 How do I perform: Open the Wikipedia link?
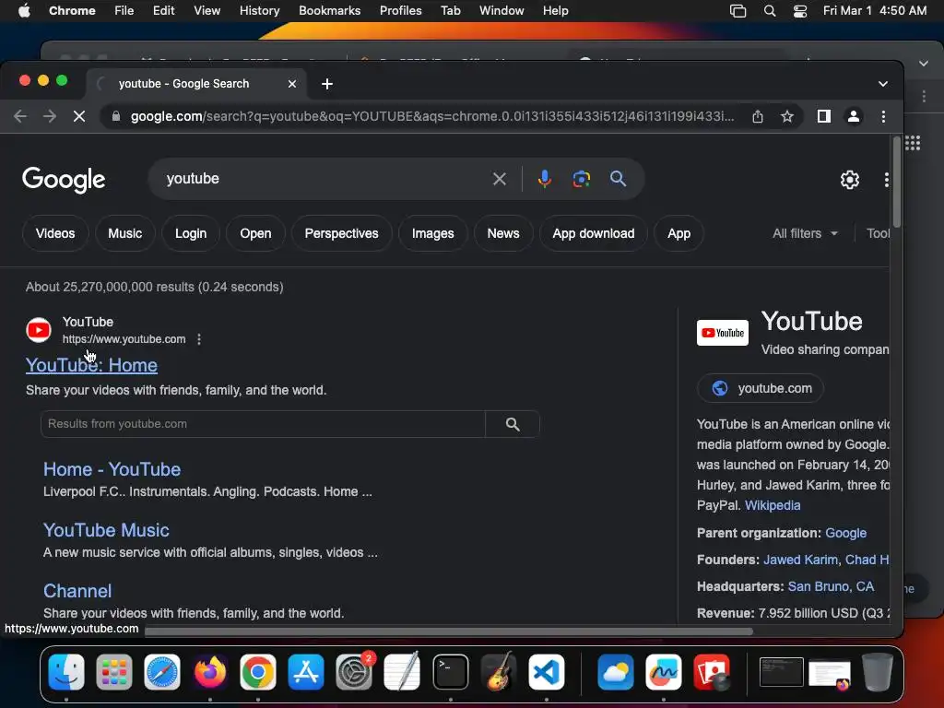pos(773,506)
